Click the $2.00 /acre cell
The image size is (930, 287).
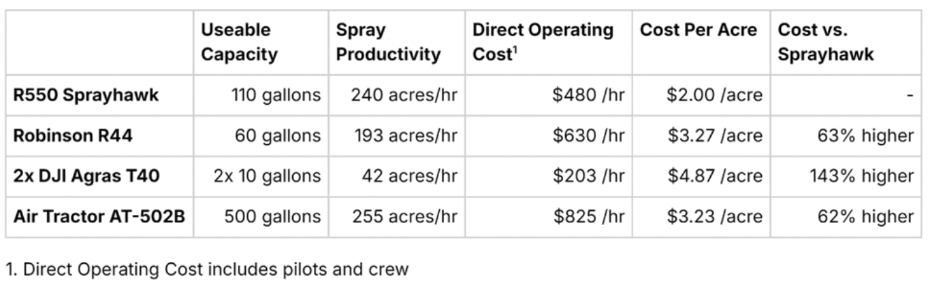point(714,95)
